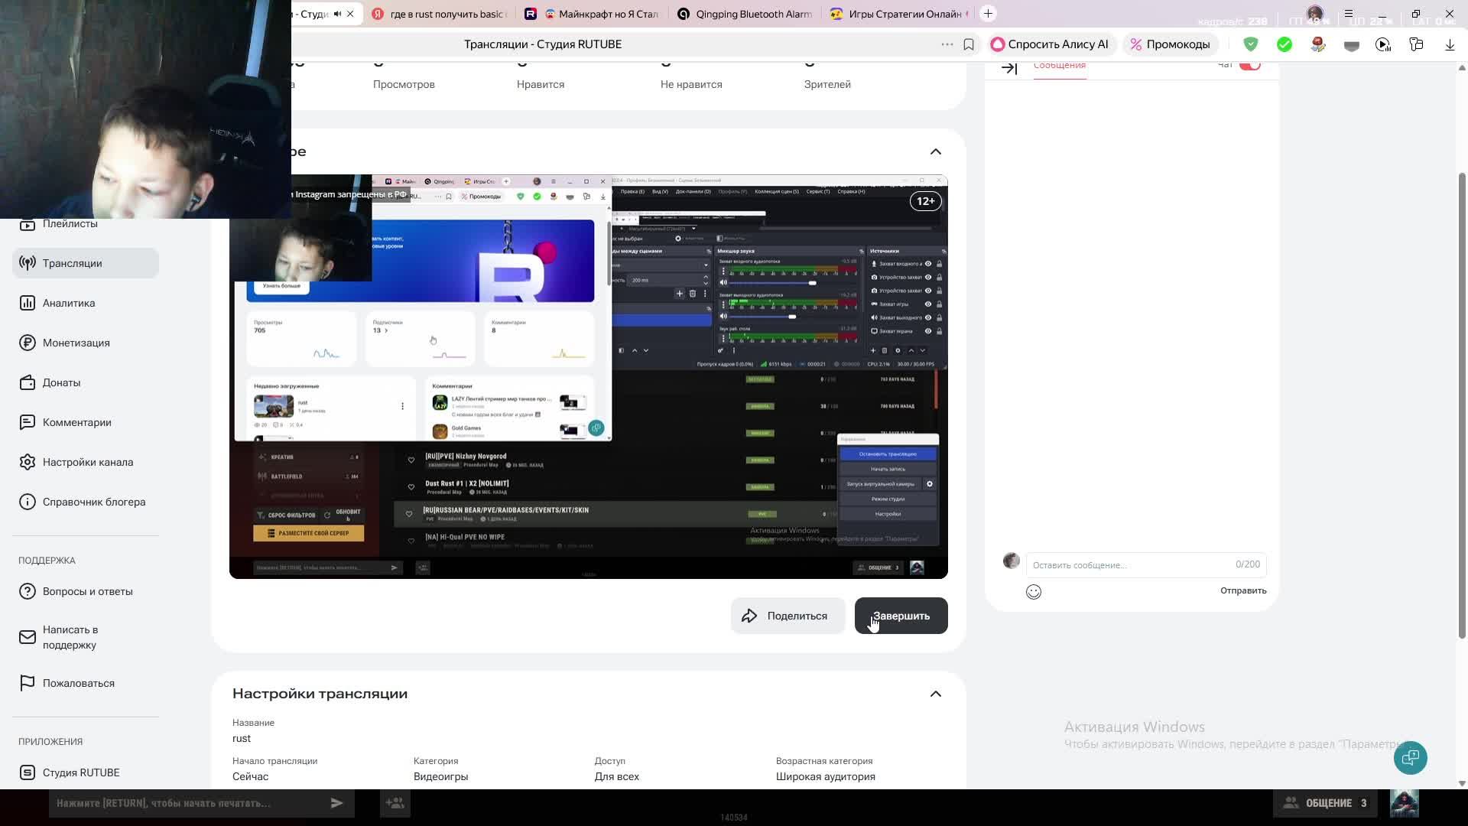Mute the Студия tab's audio speaker icon

point(337,14)
